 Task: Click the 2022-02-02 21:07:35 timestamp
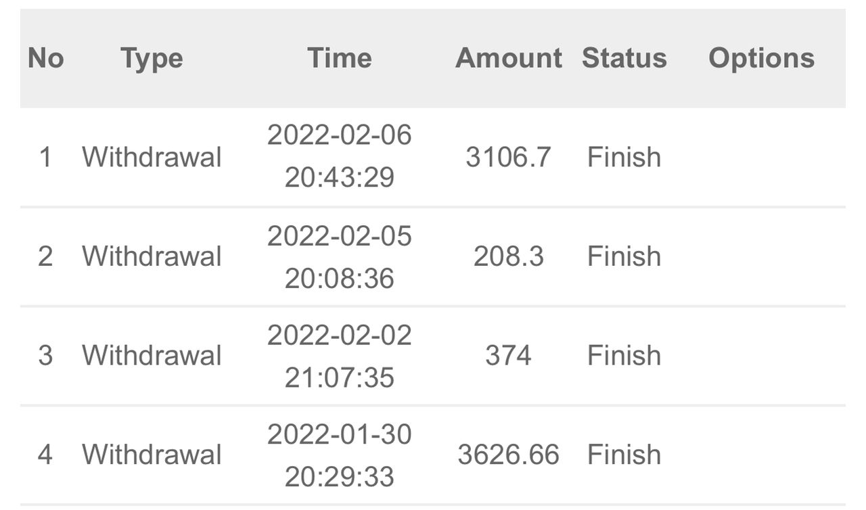339,356
